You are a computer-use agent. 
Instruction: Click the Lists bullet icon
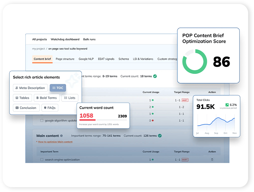66,98
